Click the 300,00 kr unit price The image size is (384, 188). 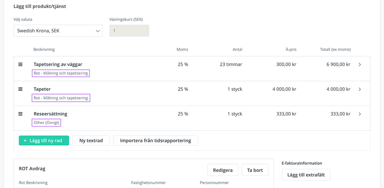pyautogui.click(x=286, y=64)
